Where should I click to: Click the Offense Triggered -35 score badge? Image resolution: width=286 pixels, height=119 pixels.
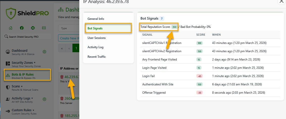[x=199, y=93]
